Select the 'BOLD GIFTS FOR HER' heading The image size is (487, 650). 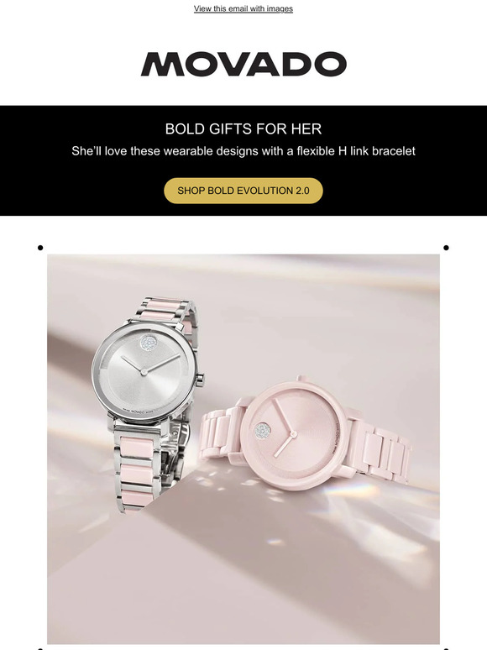click(x=243, y=129)
